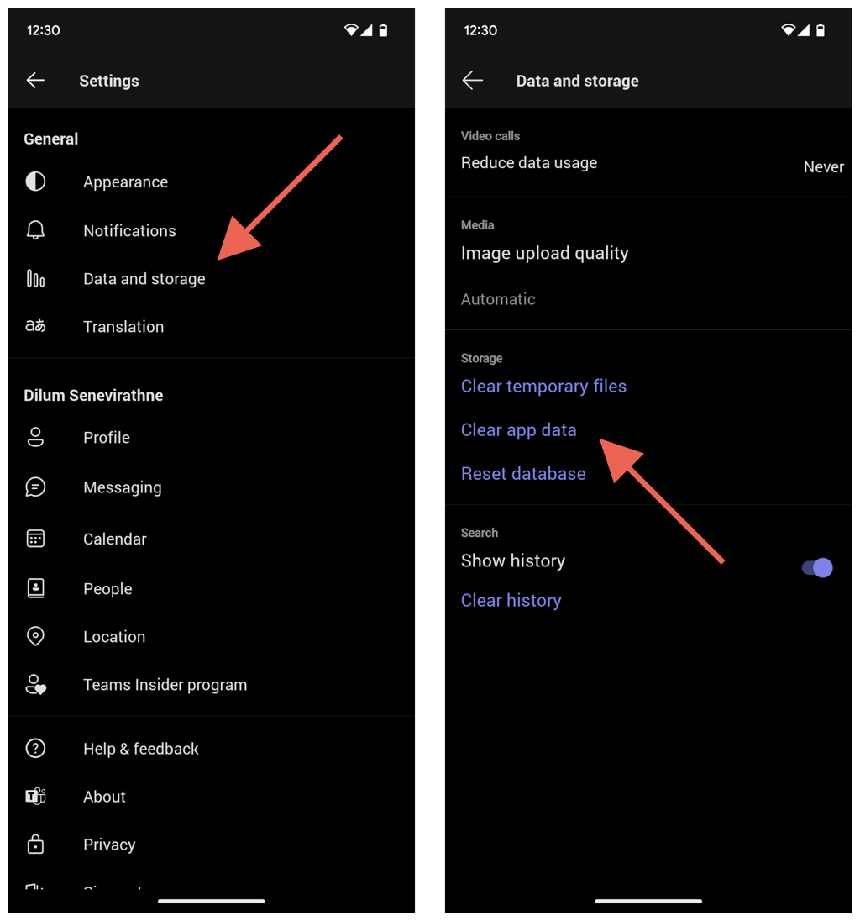Viewport: 860px width, 921px height.
Task: Tap the Clear app data link
Action: (x=518, y=430)
